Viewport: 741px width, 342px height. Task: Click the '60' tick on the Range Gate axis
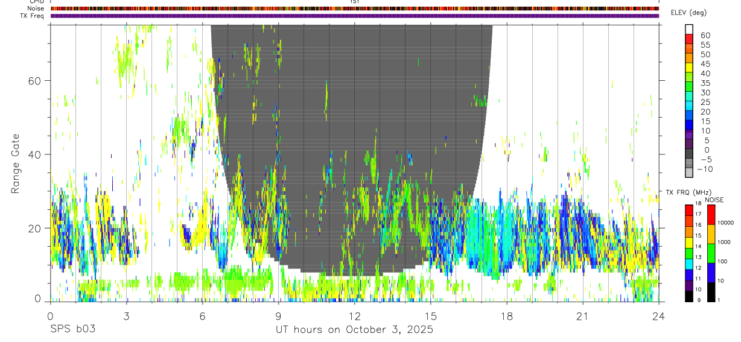click(36, 81)
